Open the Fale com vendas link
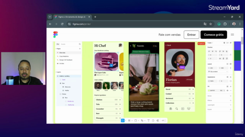The width and height of the screenshot is (245, 137). (x=170, y=35)
